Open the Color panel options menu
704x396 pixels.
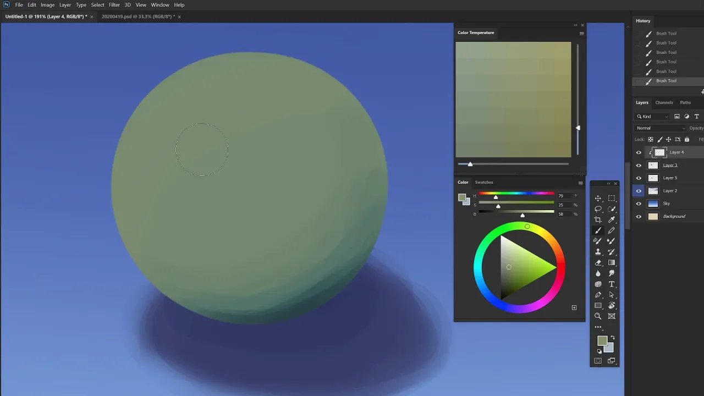pos(580,183)
